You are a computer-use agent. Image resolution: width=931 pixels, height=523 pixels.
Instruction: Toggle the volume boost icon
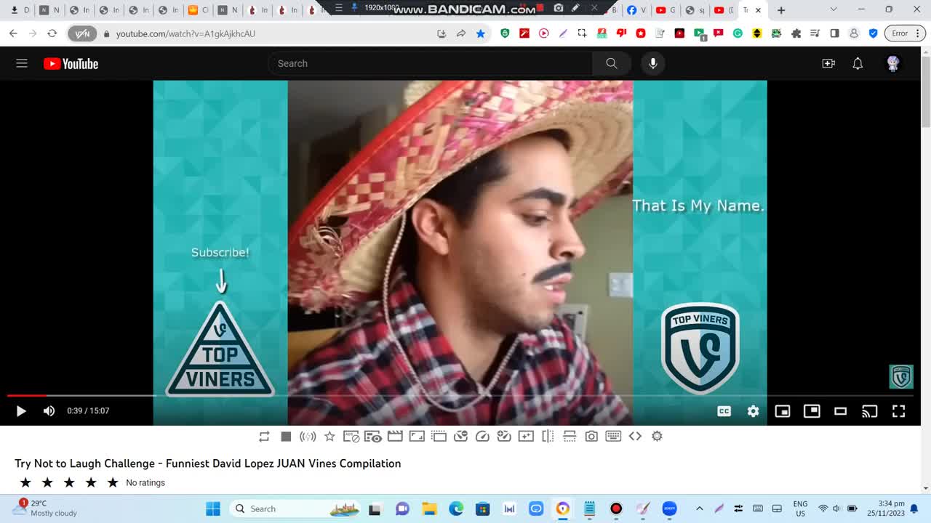[x=308, y=436]
